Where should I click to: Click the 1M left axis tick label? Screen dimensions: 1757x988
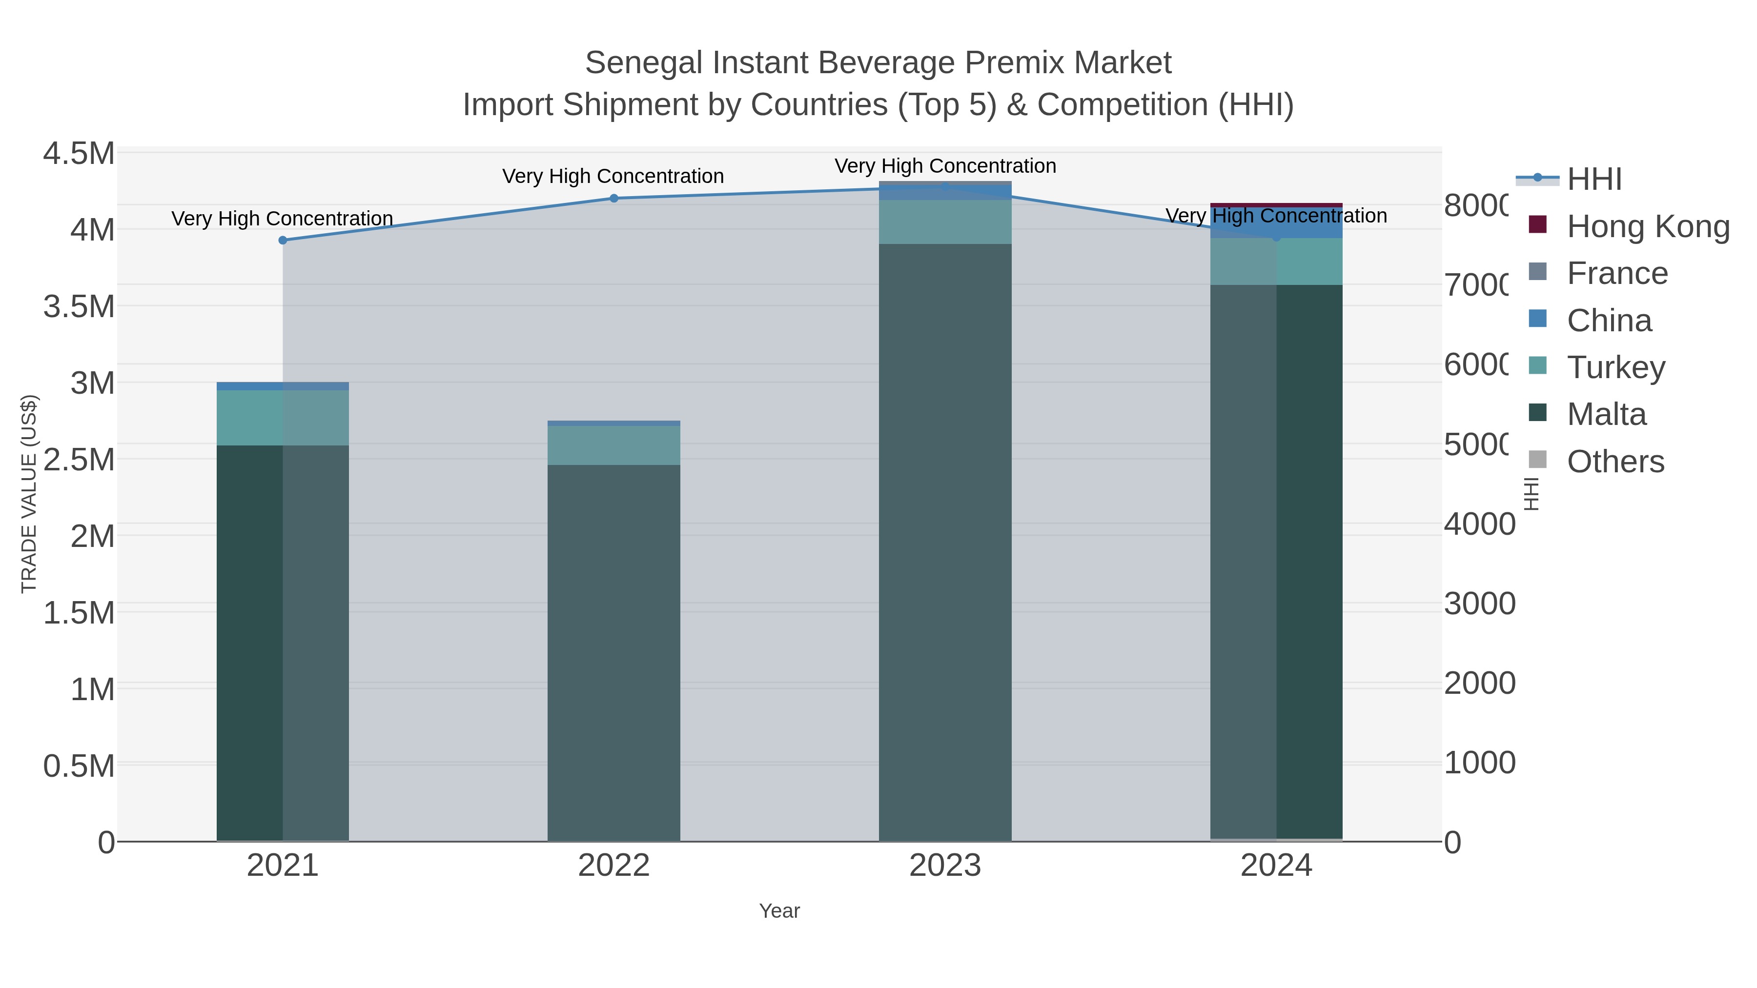93,689
